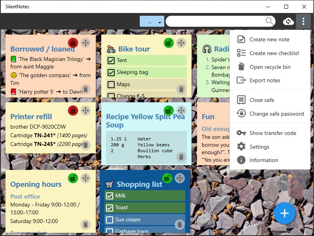Viewport: 314px width, 236px height.
Task: Click the move handle on Recipe Yellow Split Pea Soup
Action: (181, 111)
